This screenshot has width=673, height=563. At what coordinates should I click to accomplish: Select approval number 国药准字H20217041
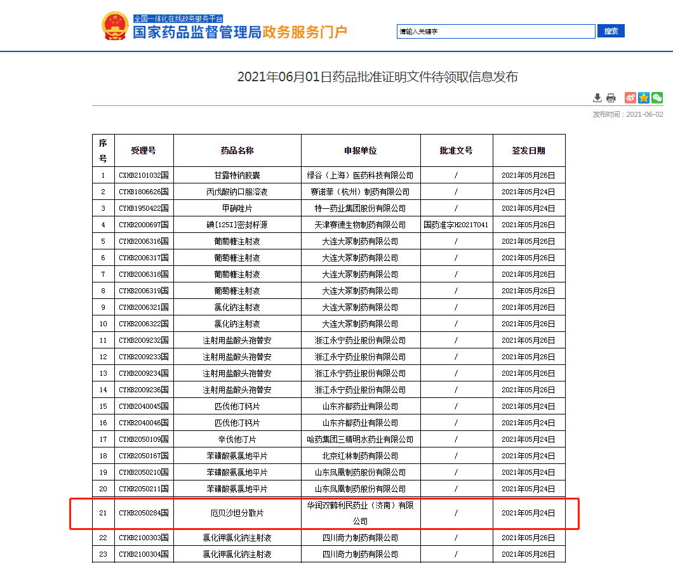pyautogui.click(x=456, y=225)
